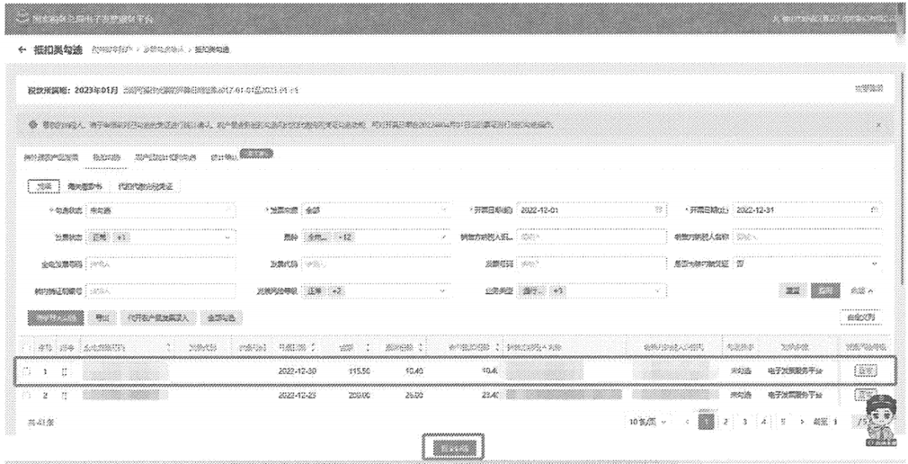Click the dark 查询 search button
The width and height of the screenshot is (908, 464).
pyautogui.click(x=826, y=291)
